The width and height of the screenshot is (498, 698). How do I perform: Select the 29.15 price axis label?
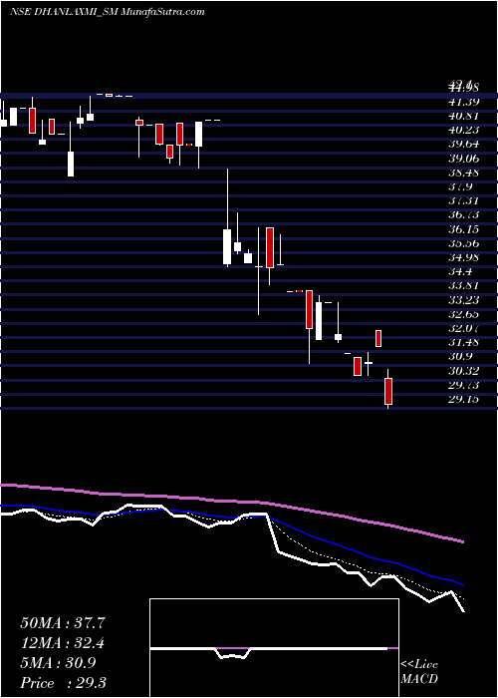coord(465,399)
